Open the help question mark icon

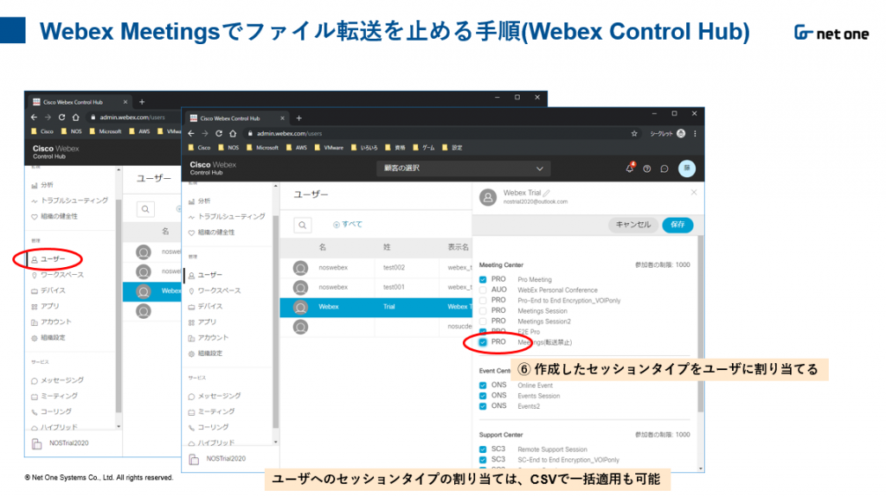(647, 169)
